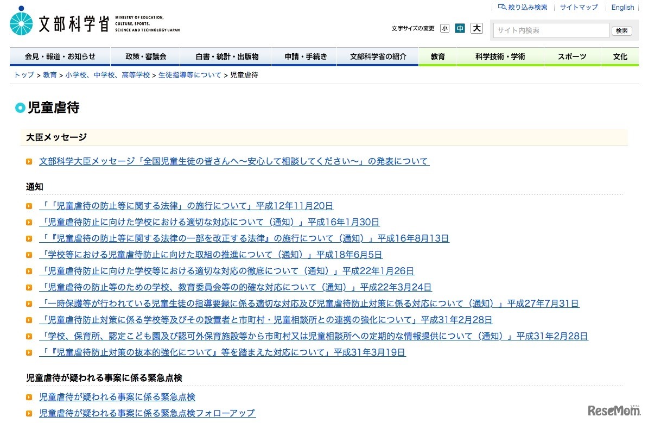Screen dimensions: 648x423
Task: Select medium font size 中
Action: pyautogui.click(x=460, y=28)
